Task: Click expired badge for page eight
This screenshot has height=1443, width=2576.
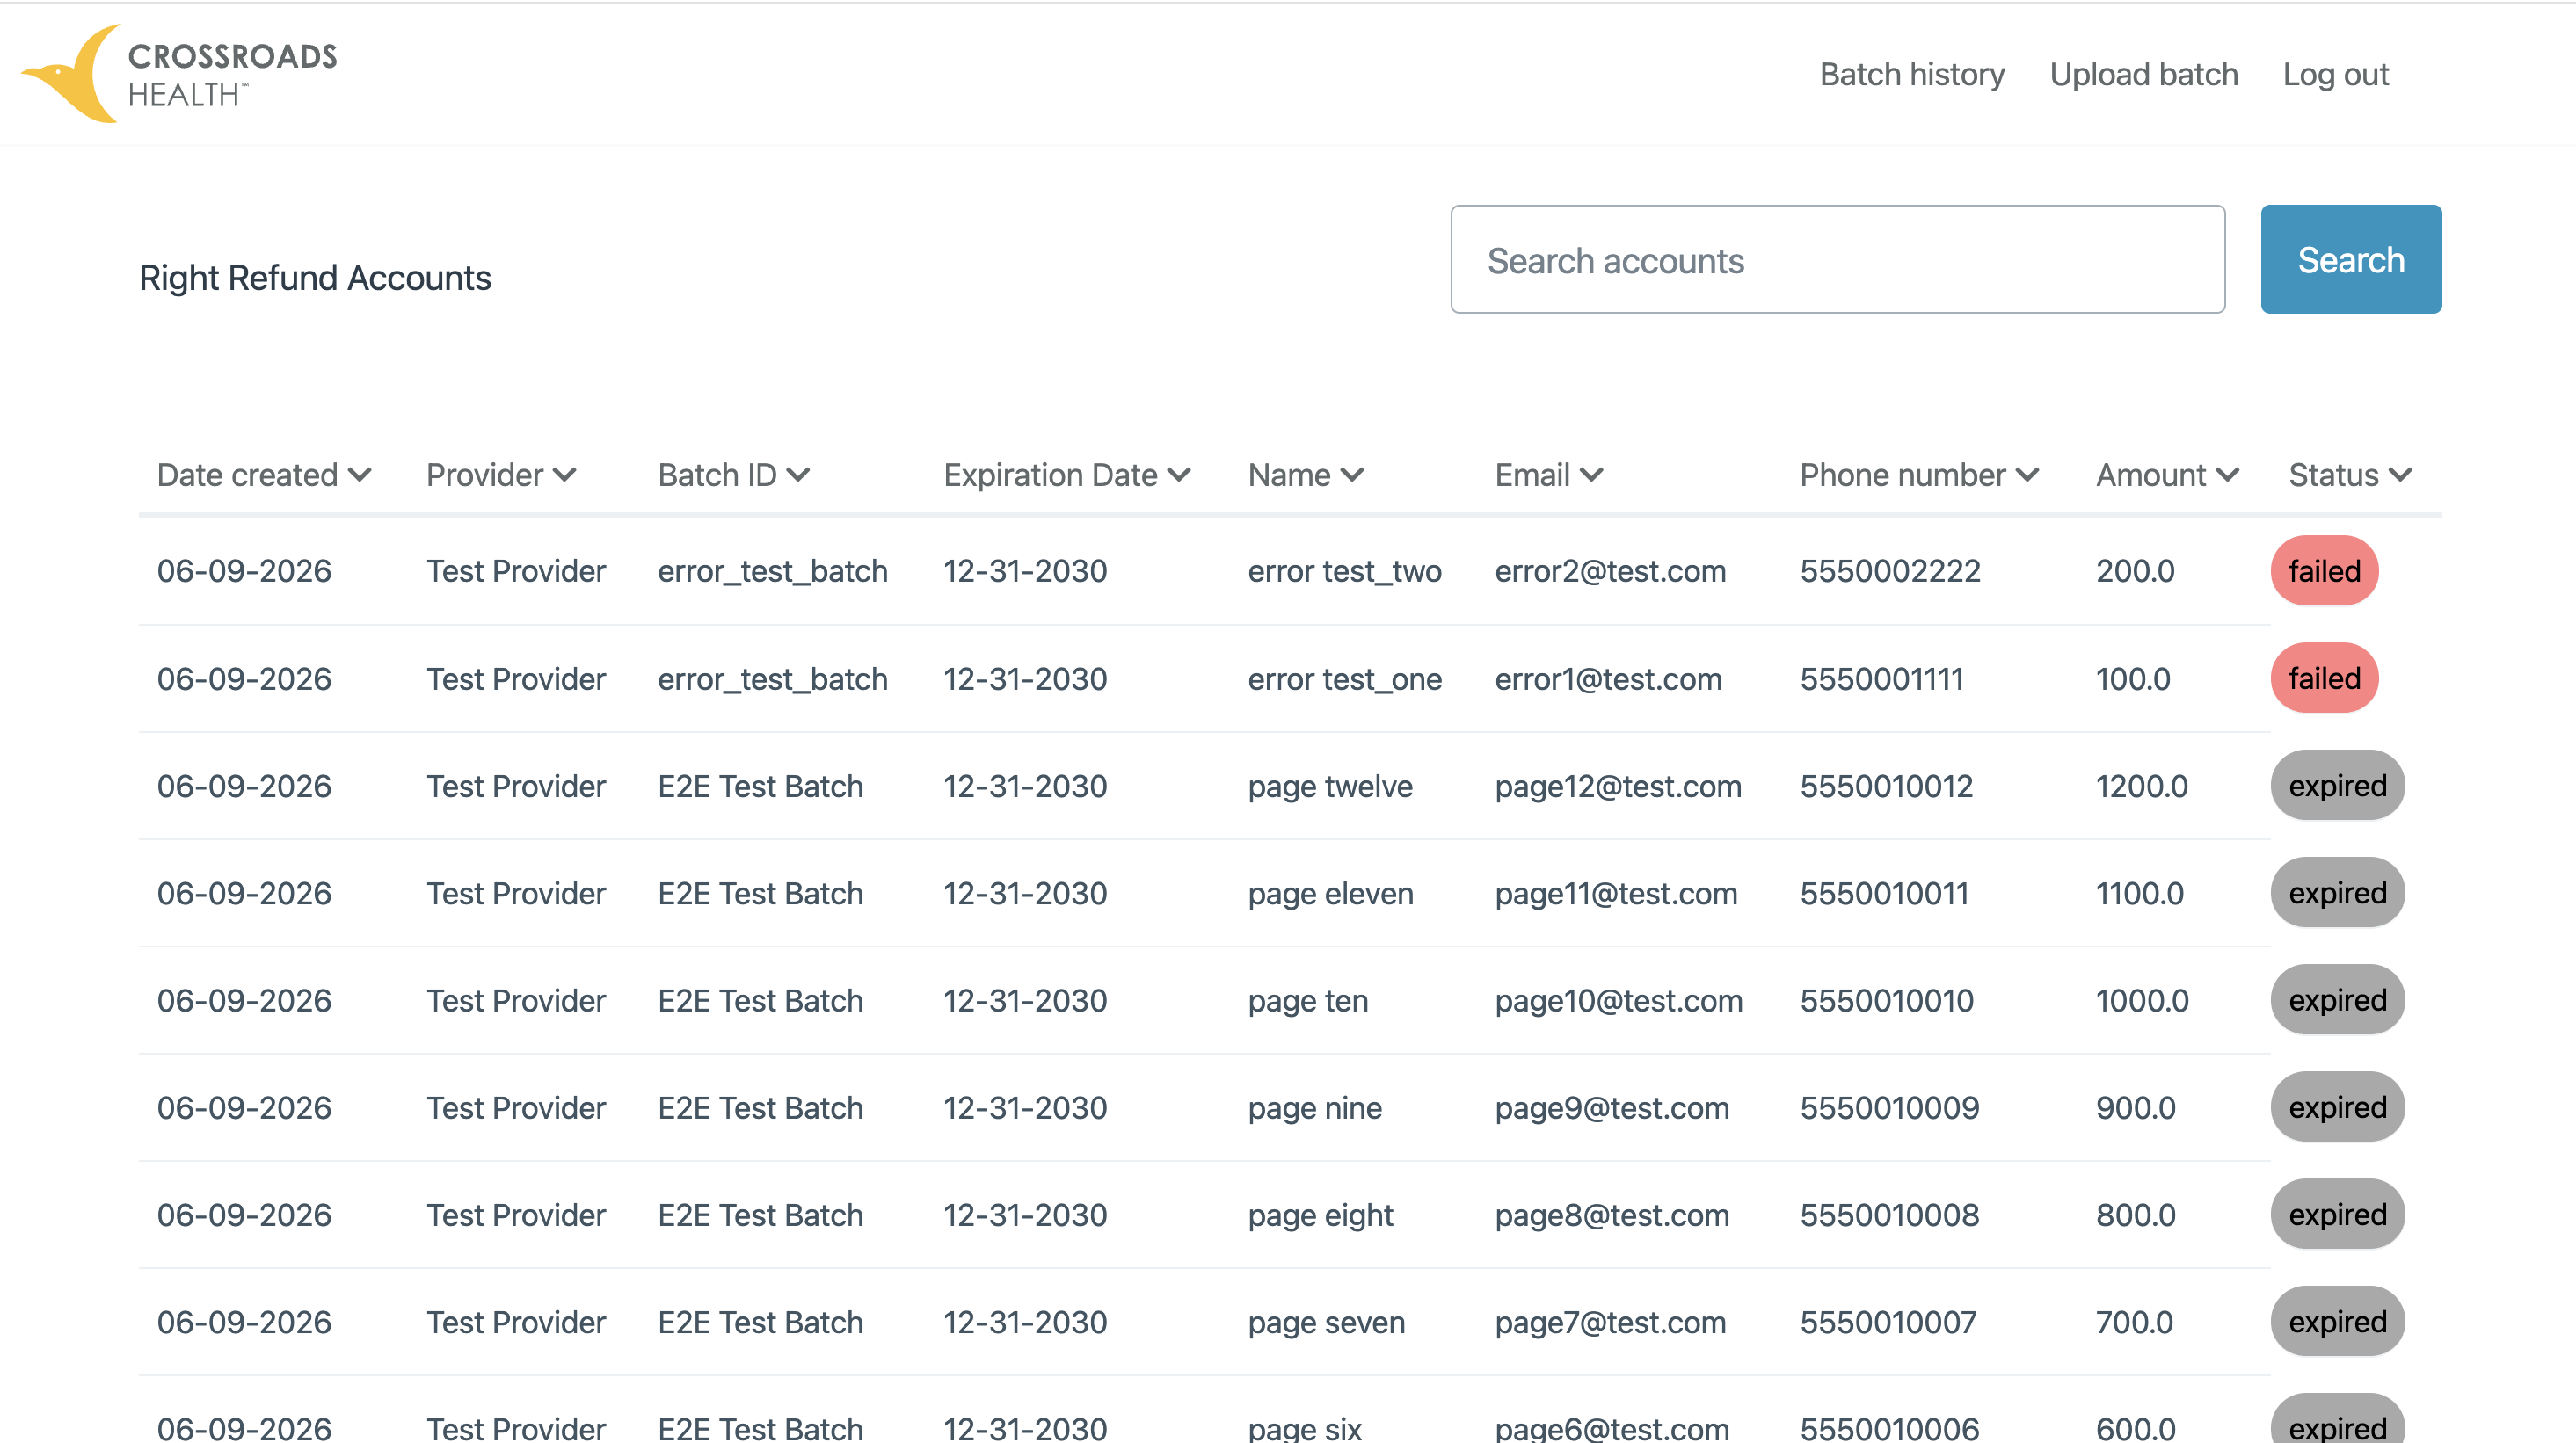Action: click(x=2337, y=1215)
